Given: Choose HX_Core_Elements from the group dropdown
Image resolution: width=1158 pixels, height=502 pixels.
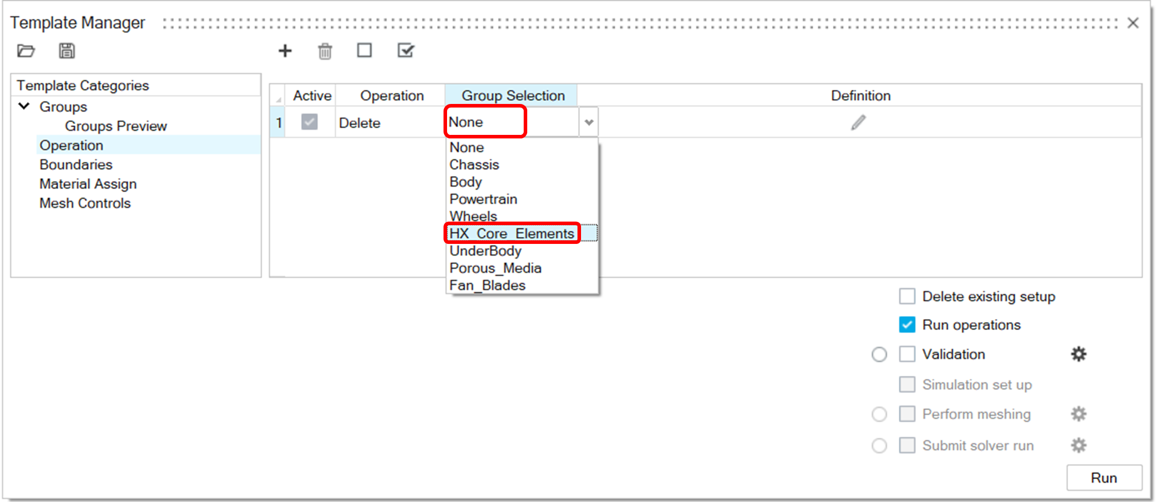Looking at the screenshot, I should (x=522, y=234).
